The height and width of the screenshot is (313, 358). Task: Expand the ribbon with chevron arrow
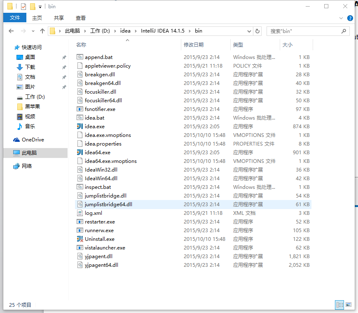click(x=341, y=18)
